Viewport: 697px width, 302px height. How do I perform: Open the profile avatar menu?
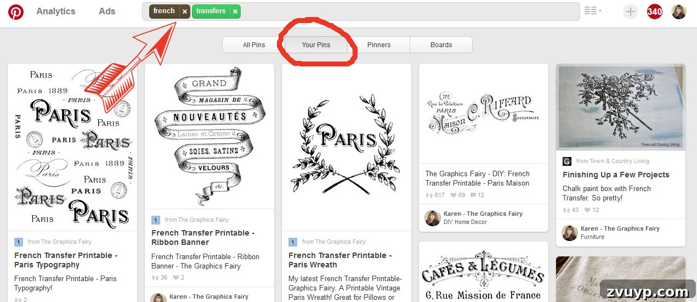pyautogui.click(x=679, y=12)
